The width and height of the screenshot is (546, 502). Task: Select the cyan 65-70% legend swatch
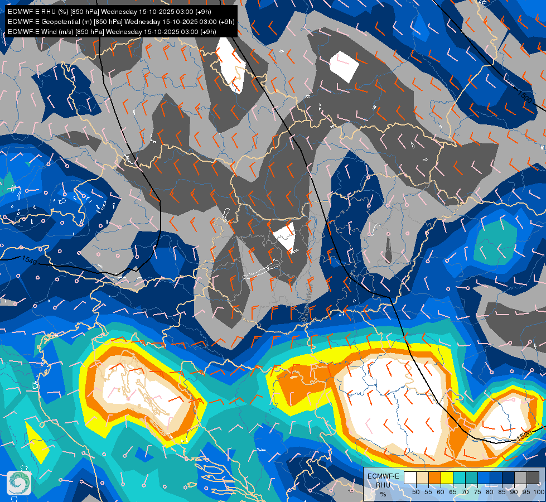click(x=460, y=477)
